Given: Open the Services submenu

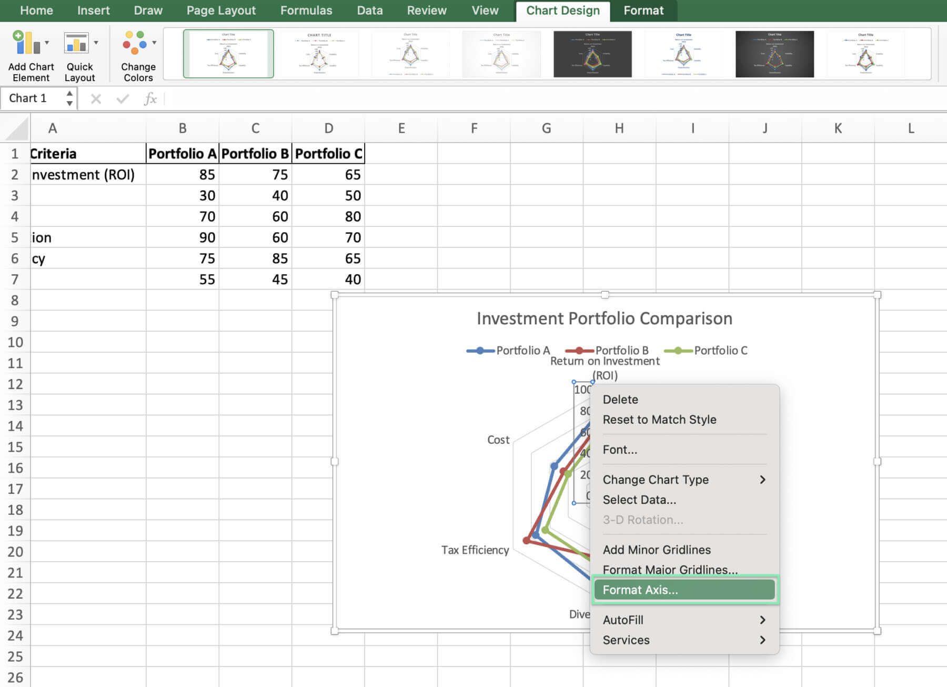Looking at the screenshot, I should click(684, 640).
